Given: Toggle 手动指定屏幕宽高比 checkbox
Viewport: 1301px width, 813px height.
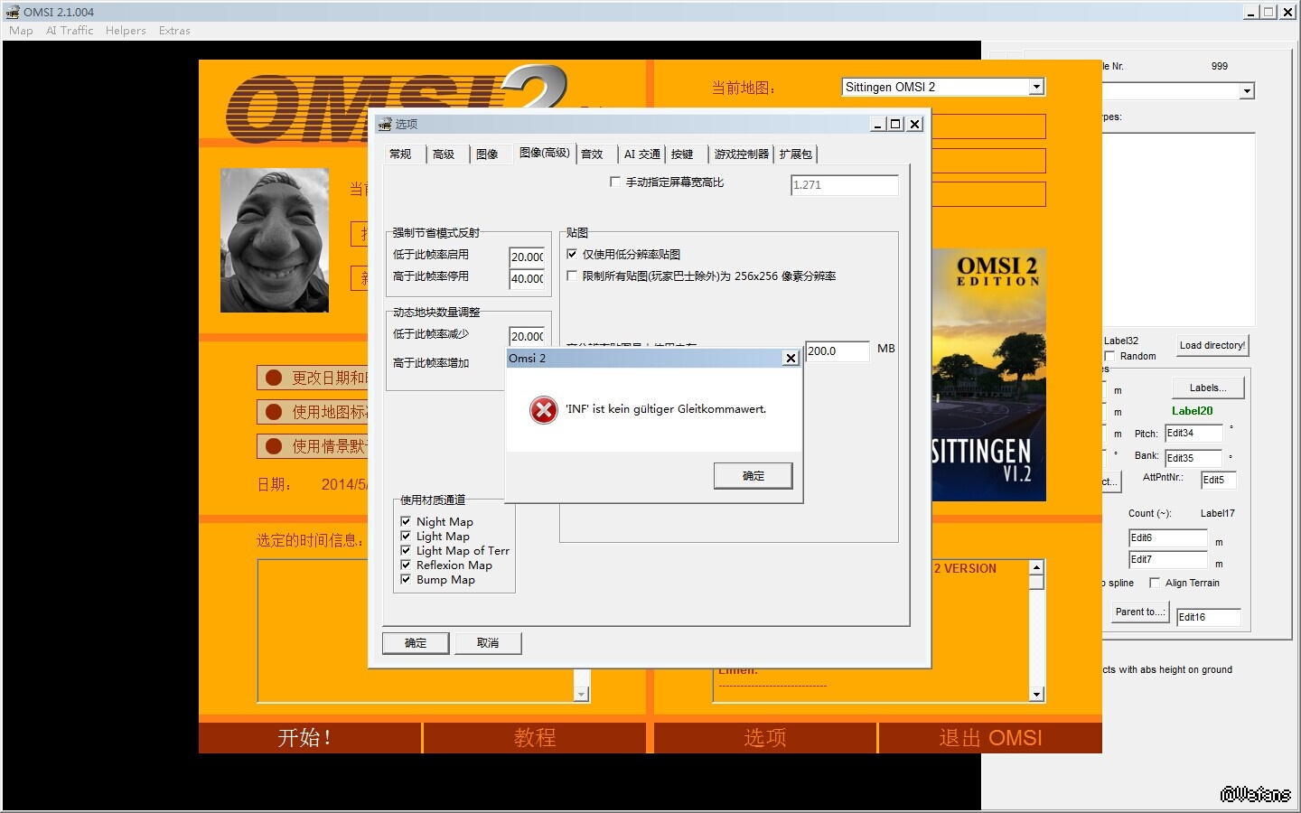Looking at the screenshot, I should 615,182.
